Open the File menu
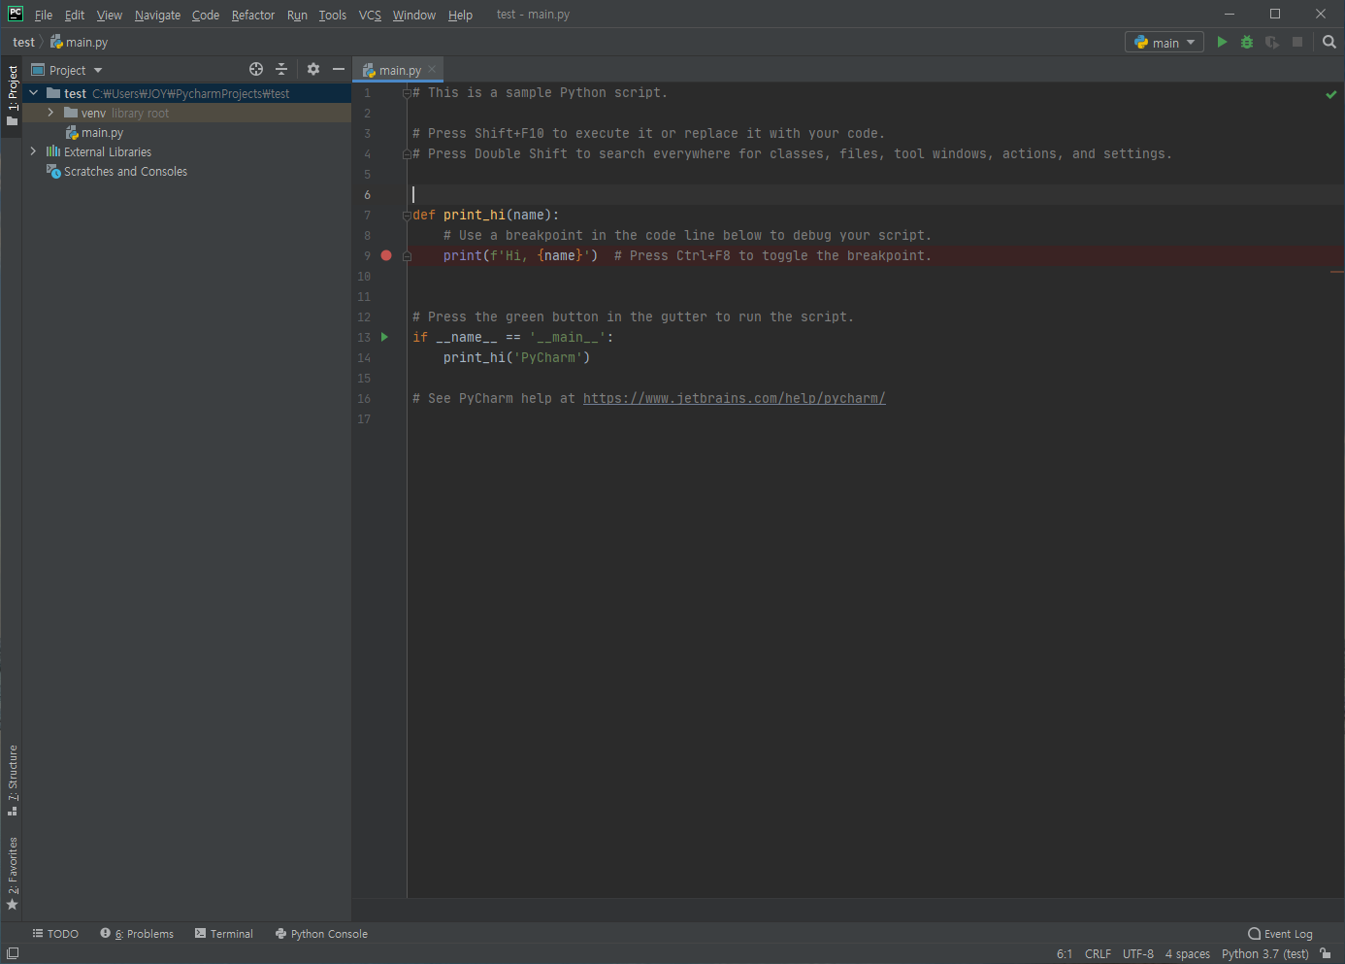 pos(44,15)
